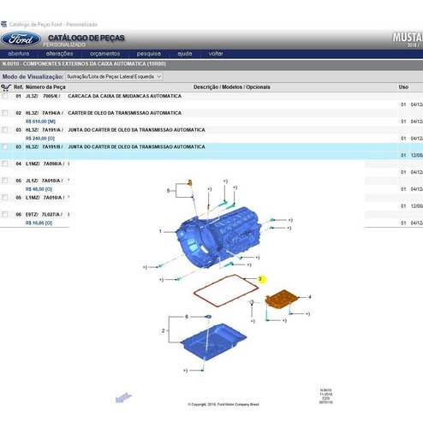
Task: Click the N.6010 section title bar
Action: point(211,64)
